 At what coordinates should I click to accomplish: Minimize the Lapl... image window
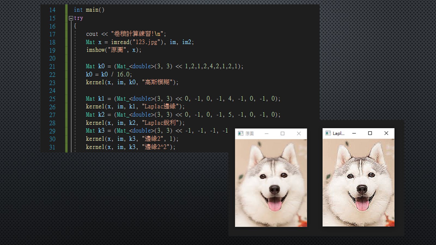pos(354,133)
